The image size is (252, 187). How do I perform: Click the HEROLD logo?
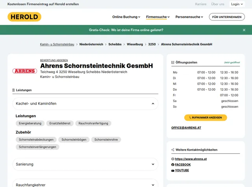pos(24,17)
